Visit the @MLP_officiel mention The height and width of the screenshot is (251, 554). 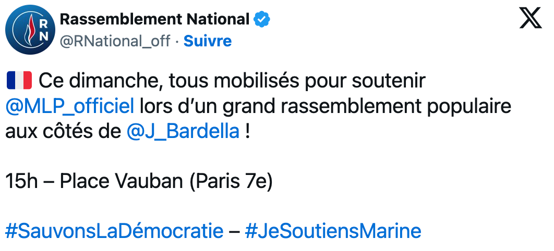[x=69, y=106]
